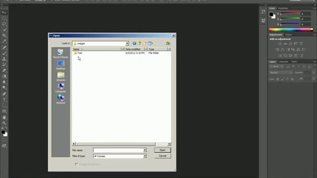The image size is (317, 178).
Task: Click the Cancel button
Action: (162, 156)
